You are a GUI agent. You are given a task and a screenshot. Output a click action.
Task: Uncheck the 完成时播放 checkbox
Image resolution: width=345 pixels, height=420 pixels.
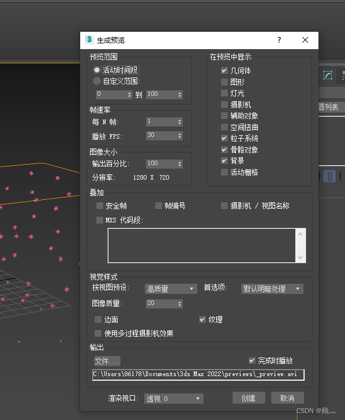tap(252, 360)
